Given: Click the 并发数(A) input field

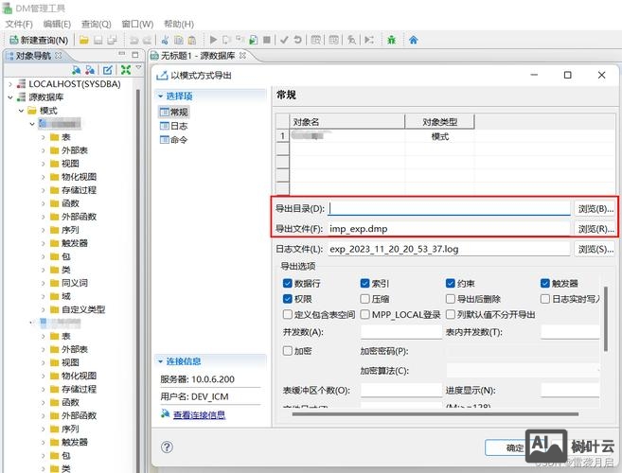Looking at the screenshot, I should pyautogui.click(x=401, y=332).
